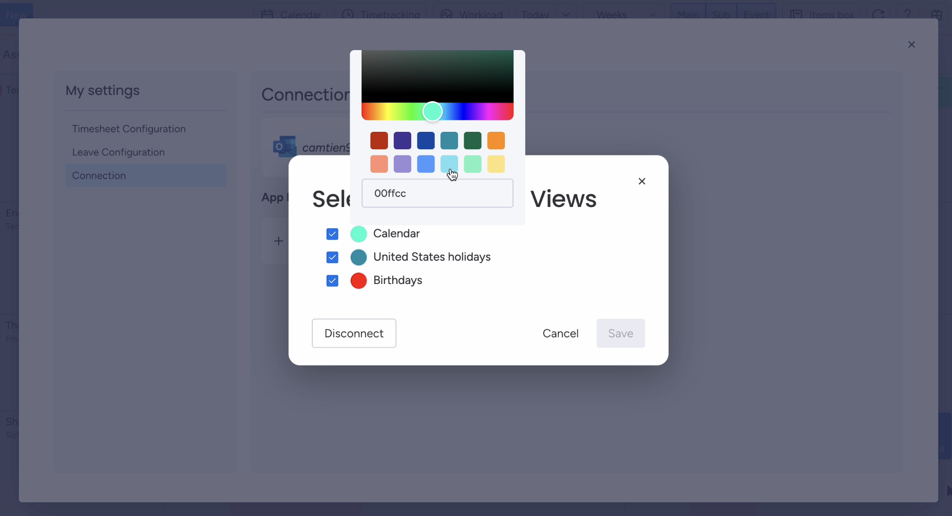
Task: Click the gift (what's new) icon
Action: click(936, 14)
